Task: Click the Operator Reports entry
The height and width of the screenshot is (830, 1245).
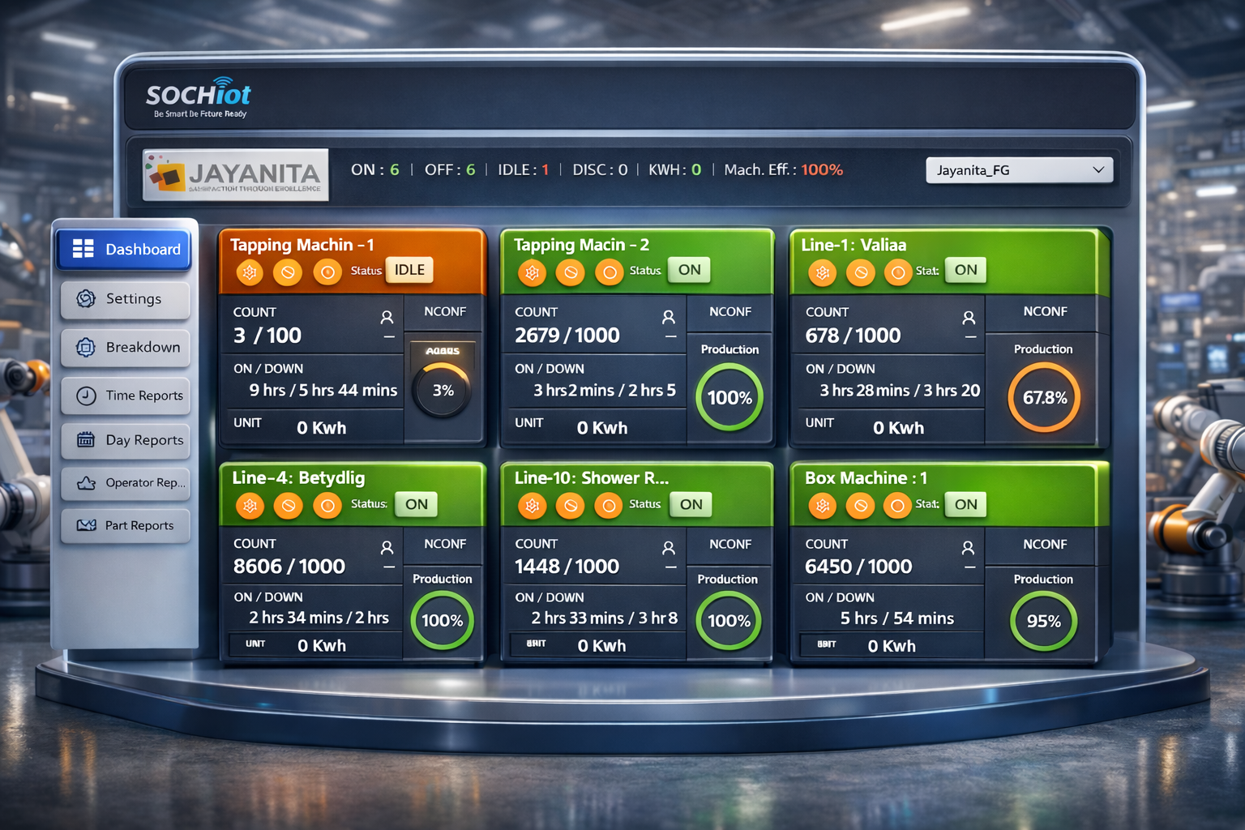Action: click(x=86, y=483)
